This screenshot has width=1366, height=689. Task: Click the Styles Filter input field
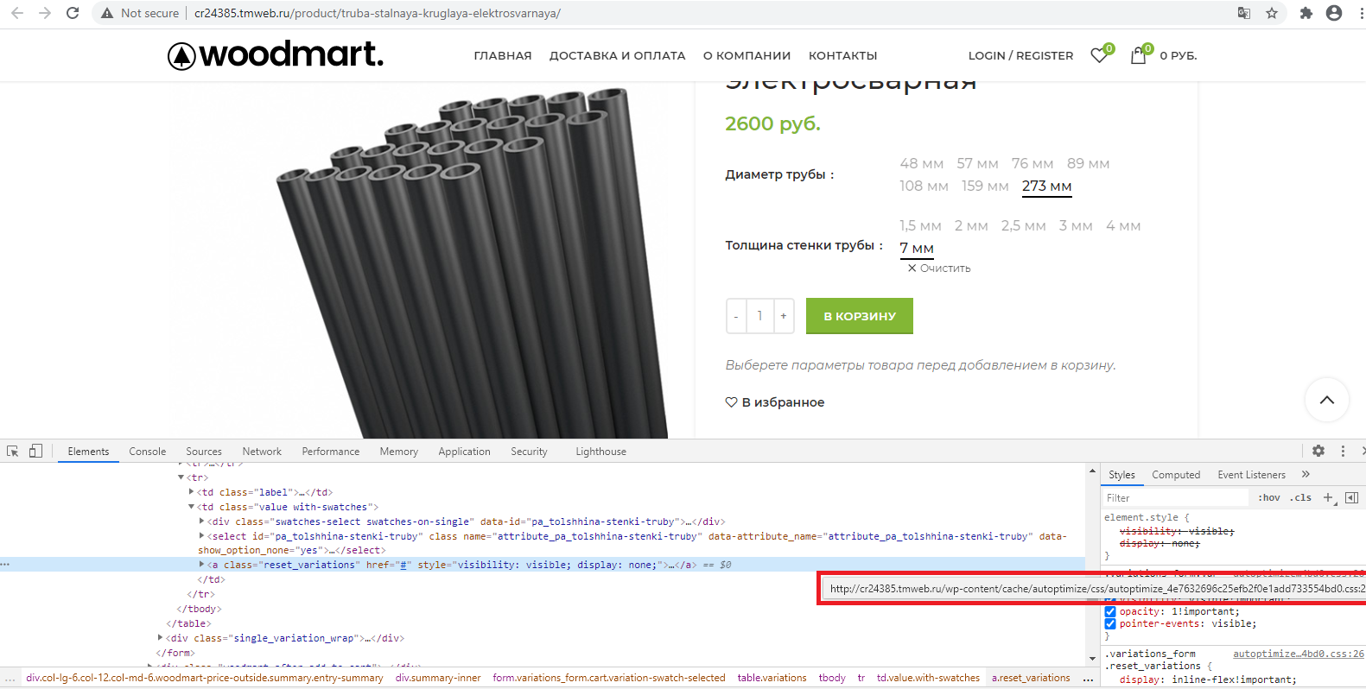(x=1176, y=497)
